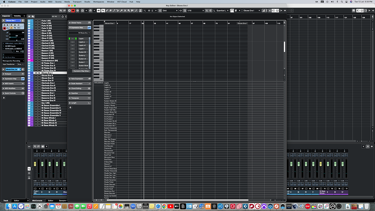This screenshot has width=375, height=211.
Task: Open the Workspaces menu
Action: (x=99, y=2)
